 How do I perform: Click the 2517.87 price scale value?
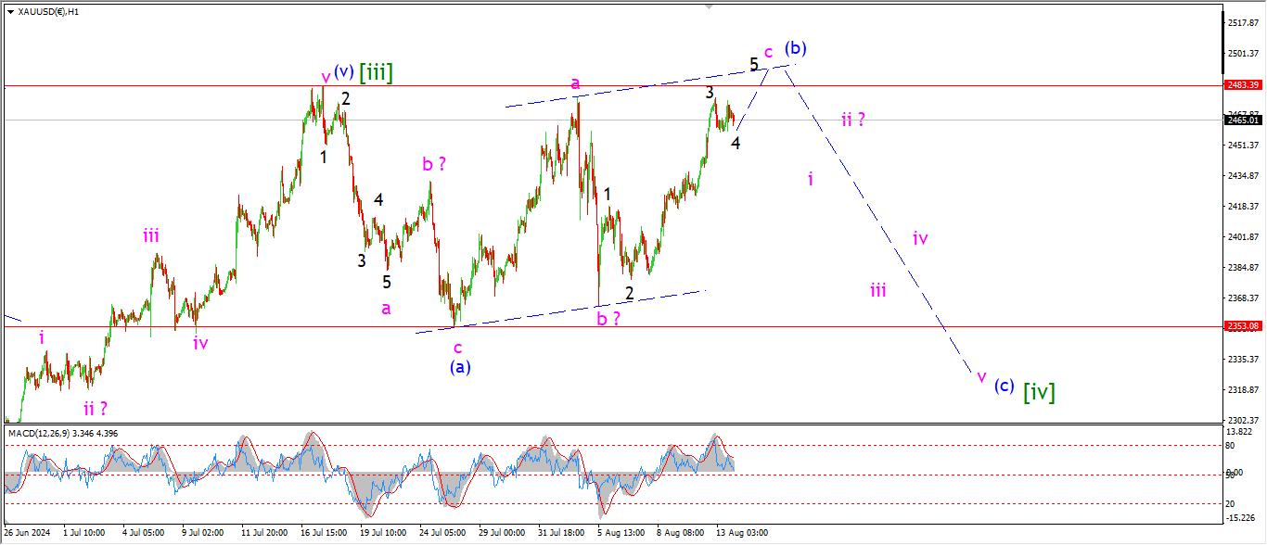tap(1241, 22)
